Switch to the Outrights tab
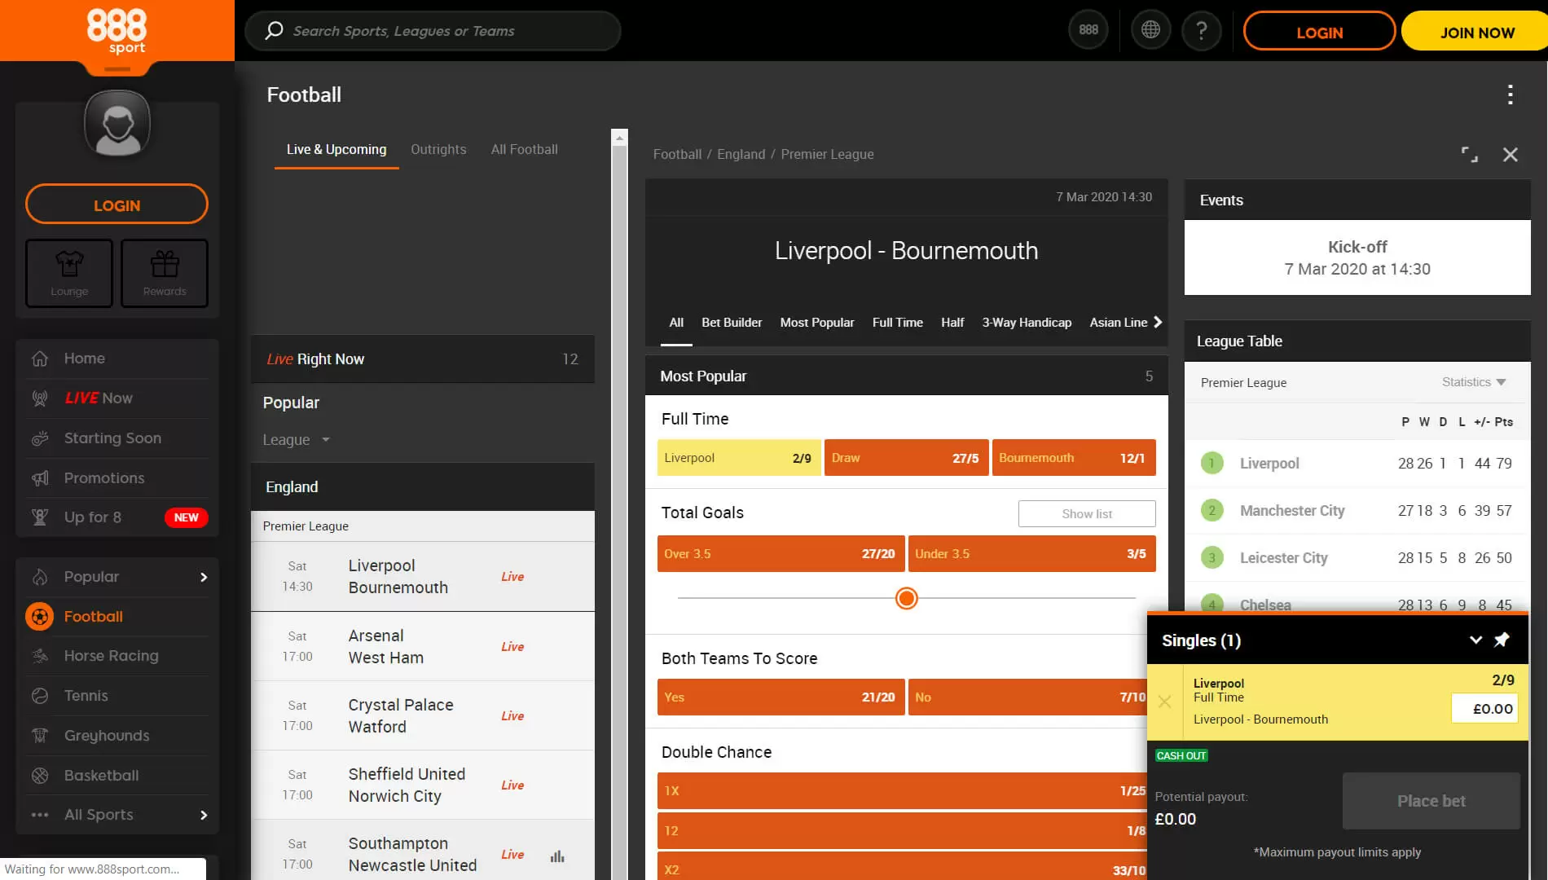The width and height of the screenshot is (1548, 880). pos(438,149)
